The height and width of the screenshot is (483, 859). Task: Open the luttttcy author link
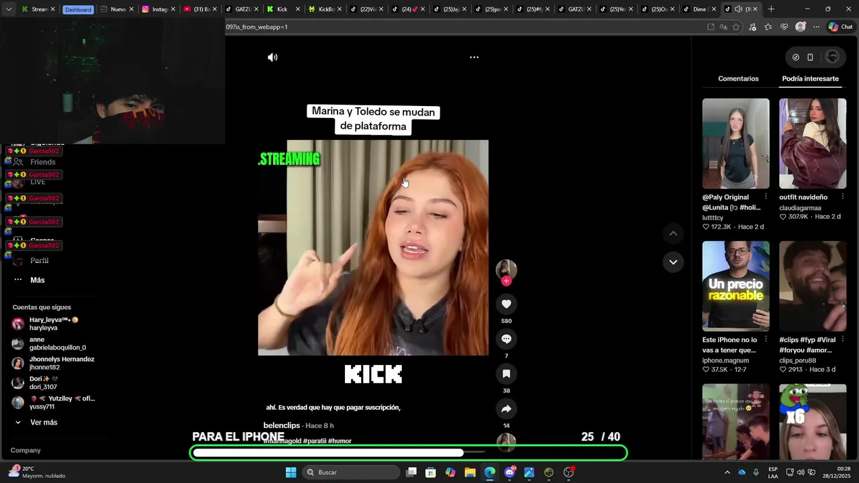tap(713, 218)
